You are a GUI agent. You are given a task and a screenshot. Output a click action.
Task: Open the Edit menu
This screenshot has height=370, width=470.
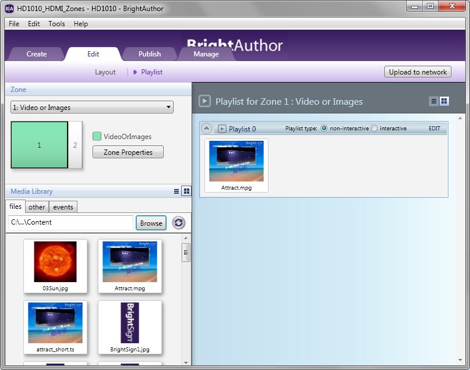(34, 24)
